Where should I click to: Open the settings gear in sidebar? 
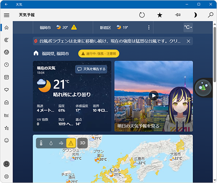coord(7,176)
